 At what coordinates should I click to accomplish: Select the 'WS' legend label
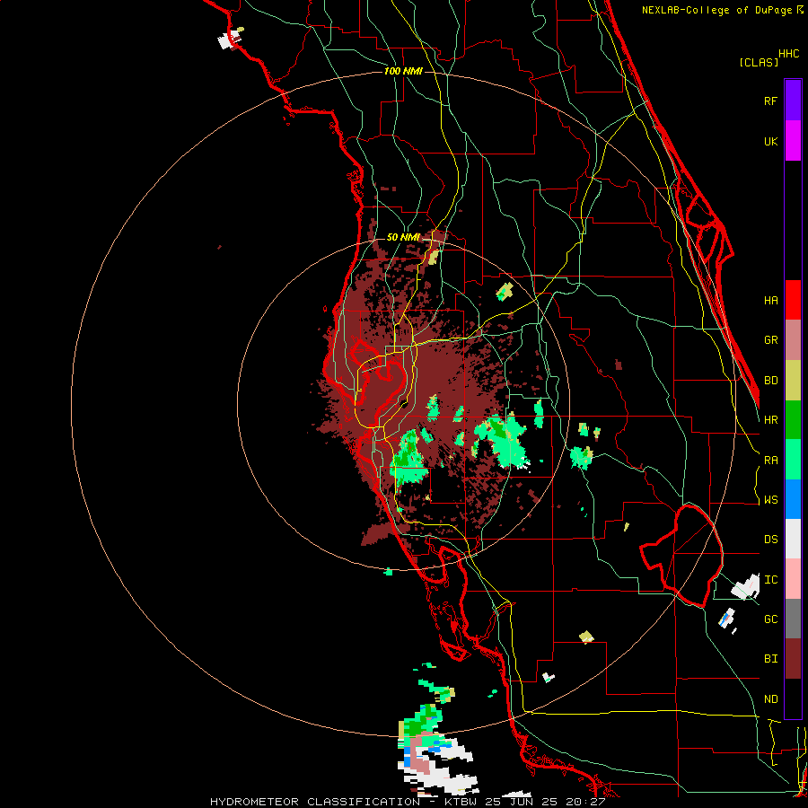[x=770, y=499]
